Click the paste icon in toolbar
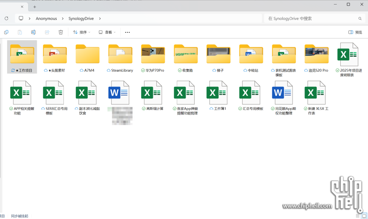This screenshot has width=368, height=219. (x=20, y=32)
